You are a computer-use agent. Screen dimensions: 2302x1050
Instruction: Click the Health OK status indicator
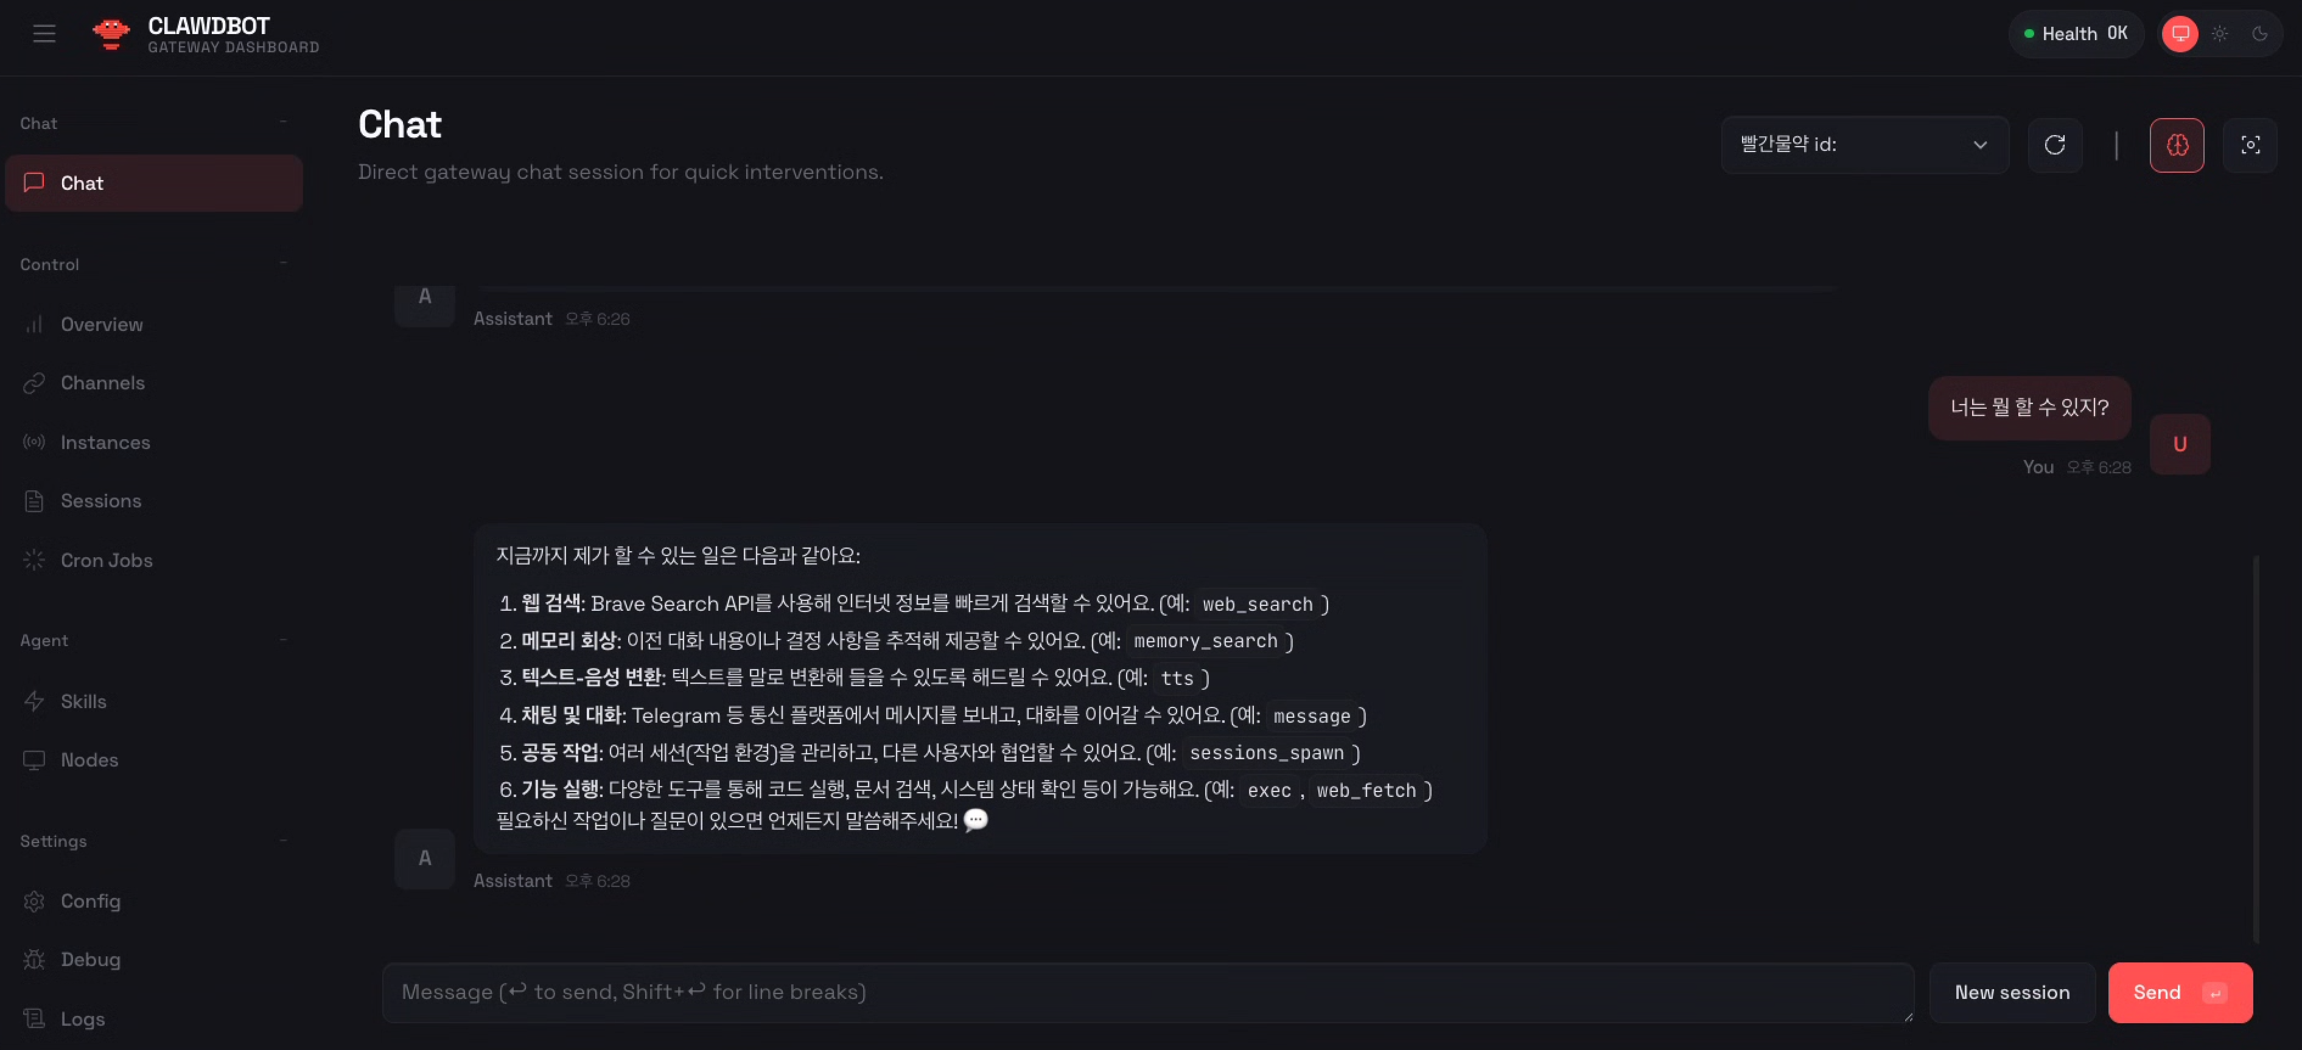pos(2075,34)
